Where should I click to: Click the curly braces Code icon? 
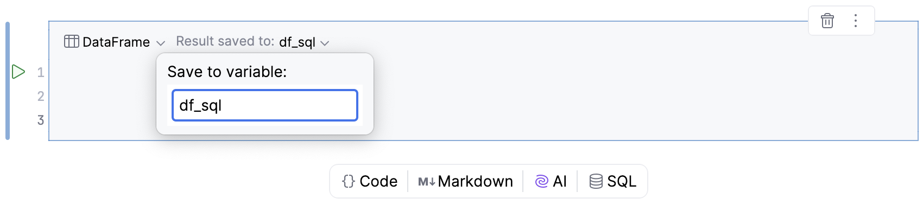point(349,181)
